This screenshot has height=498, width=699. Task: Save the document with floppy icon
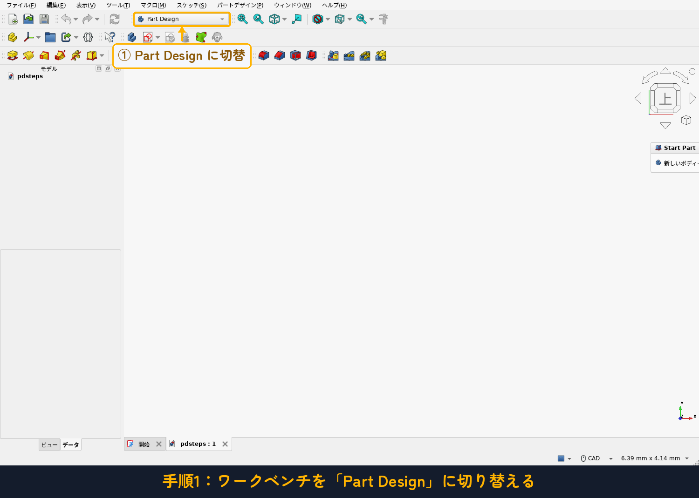point(44,19)
